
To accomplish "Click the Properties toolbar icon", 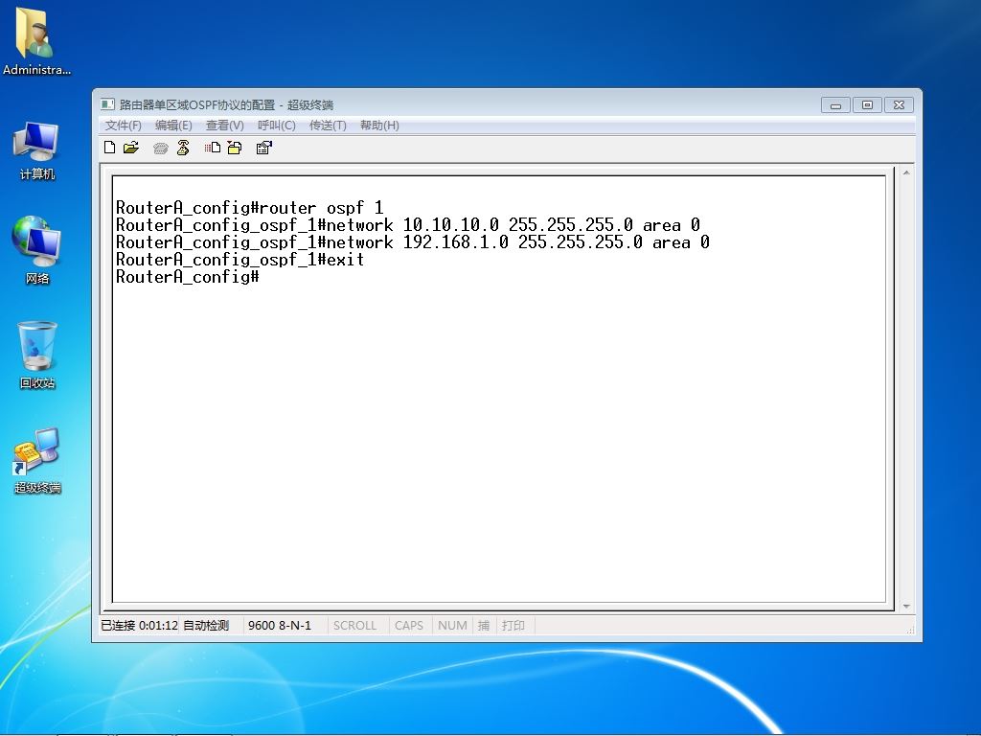I will click(x=264, y=148).
